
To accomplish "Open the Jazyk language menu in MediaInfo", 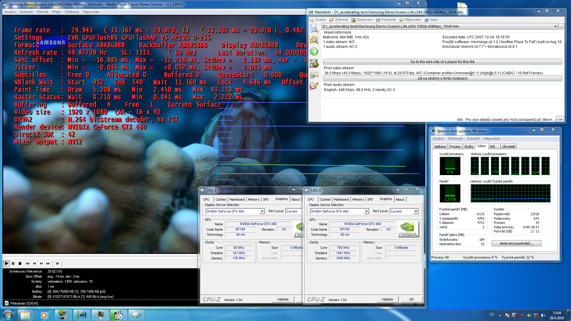I will [431, 20].
